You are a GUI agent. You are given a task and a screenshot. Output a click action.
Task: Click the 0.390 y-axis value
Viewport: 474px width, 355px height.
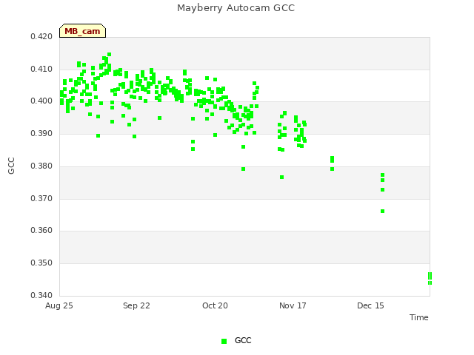41,133
